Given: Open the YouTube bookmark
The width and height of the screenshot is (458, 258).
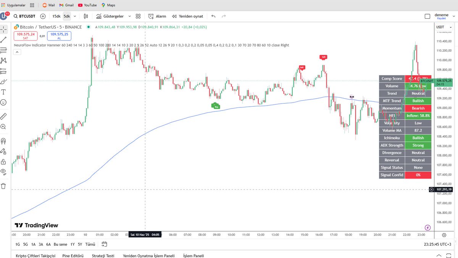Looking at the screenshot, I should (87, 5).
